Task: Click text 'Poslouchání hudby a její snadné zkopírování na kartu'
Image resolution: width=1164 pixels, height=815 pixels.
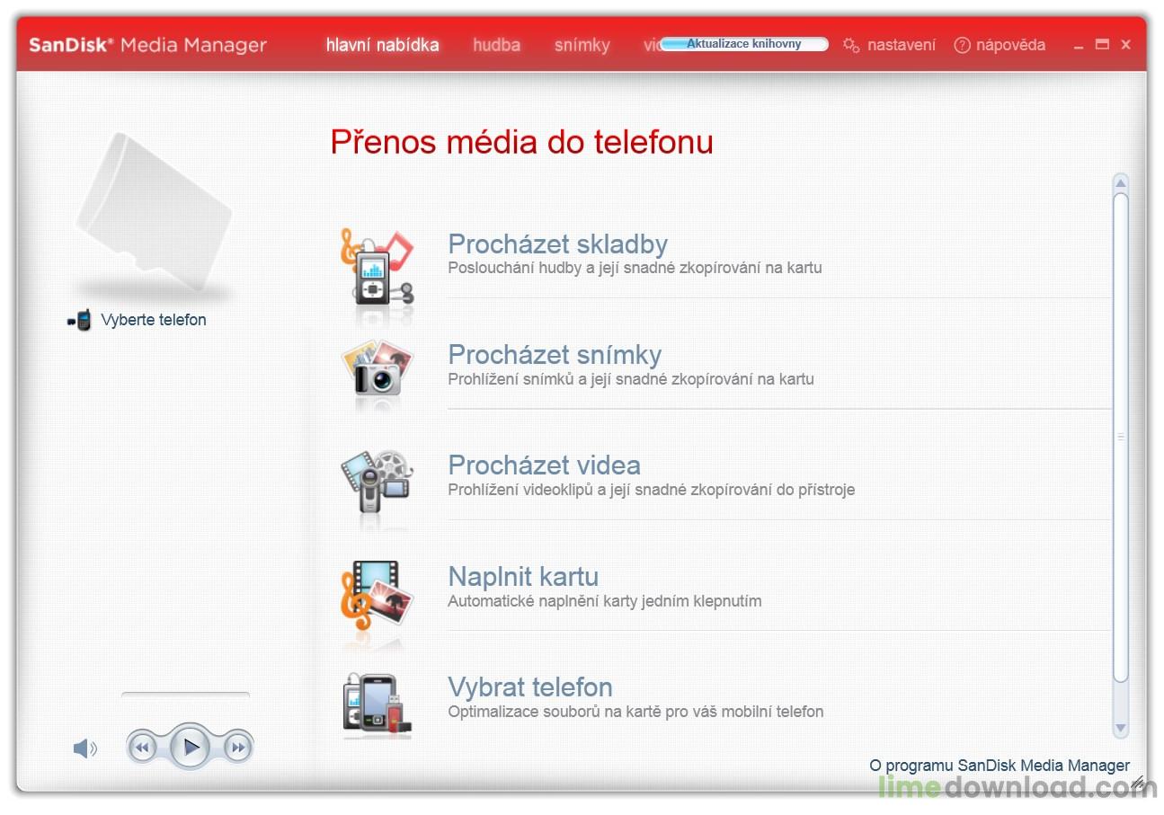Action: click(635, 268)
